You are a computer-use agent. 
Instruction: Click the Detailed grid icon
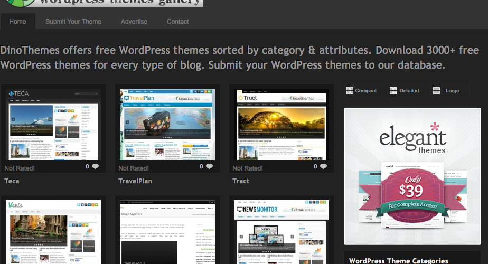(x=393, y=91)
